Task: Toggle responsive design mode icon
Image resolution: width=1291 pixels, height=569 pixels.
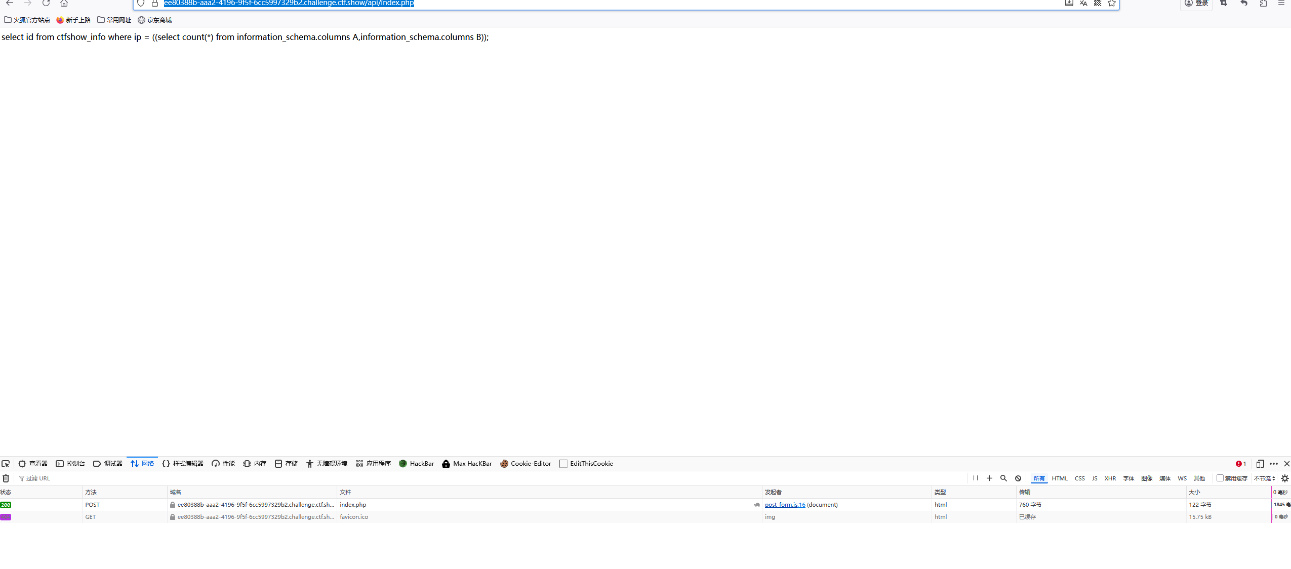Action: point(1260,464)
